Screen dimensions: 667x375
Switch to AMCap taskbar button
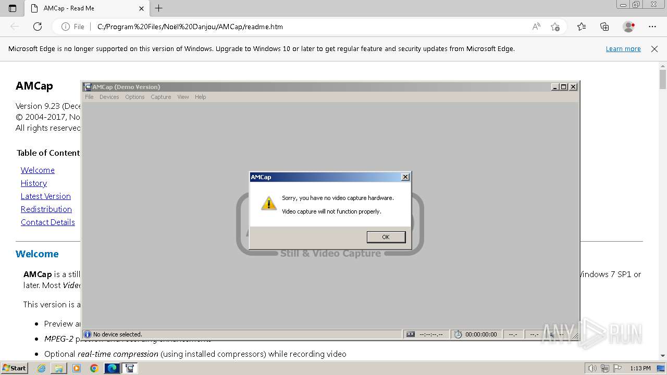point(130,368)
